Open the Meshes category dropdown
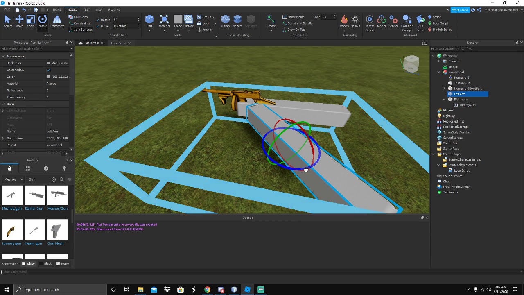The height and width of the screenshot is (295, 524). [14, 179]
